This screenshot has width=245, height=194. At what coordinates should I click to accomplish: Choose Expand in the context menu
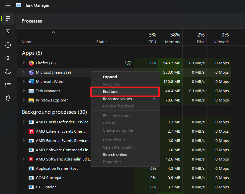coord(125,77)
